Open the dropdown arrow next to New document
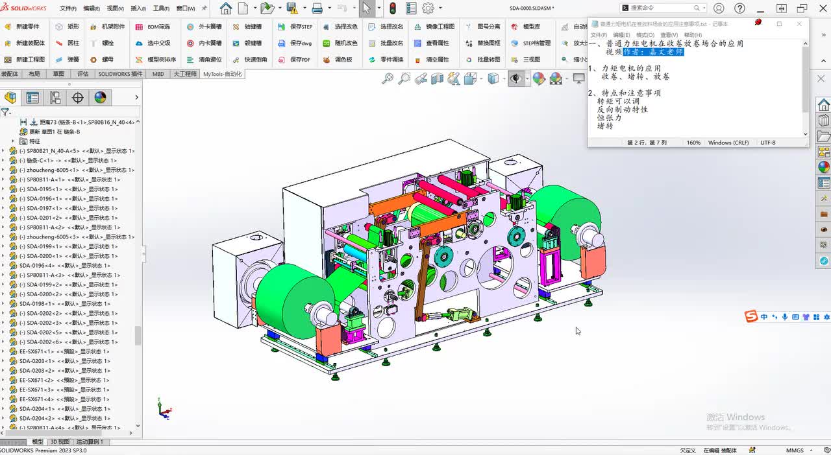This screenshot has width=831, height=455. pos(254,9)
